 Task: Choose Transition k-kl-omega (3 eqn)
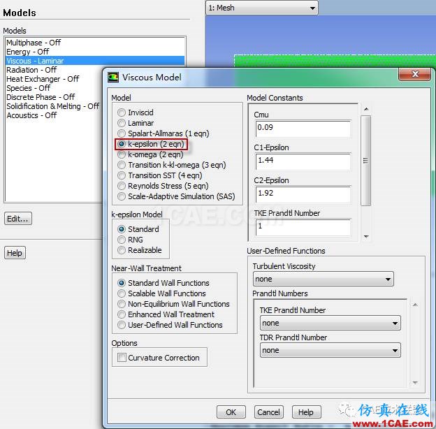pos(122,165)
